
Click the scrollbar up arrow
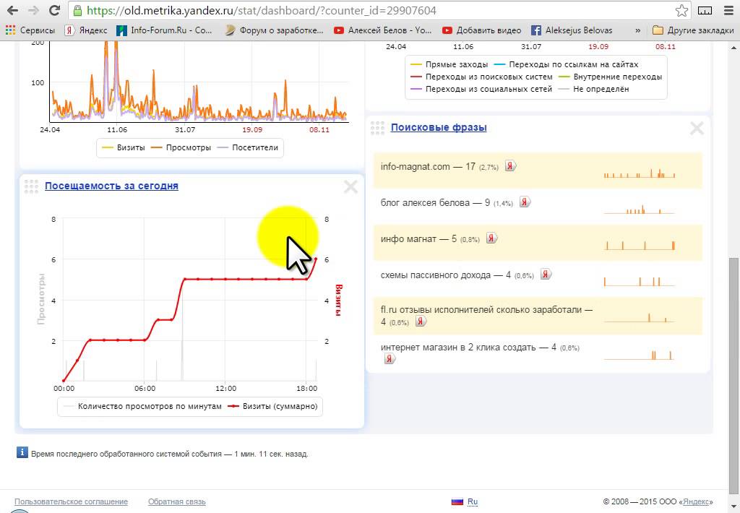coord(734,48)
